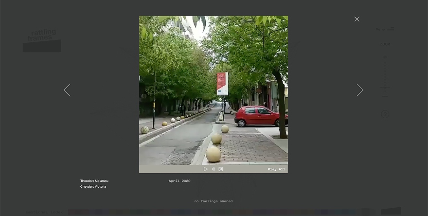Open the Menu hamburger icon
This screenshot has height=216, width=428.
click(x=391, y=29)
